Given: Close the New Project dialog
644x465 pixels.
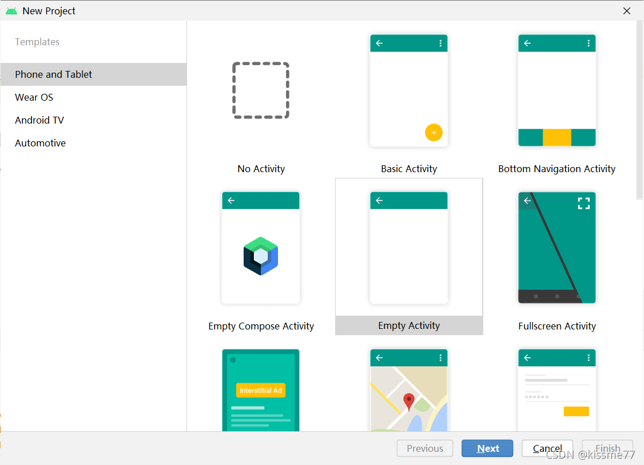Looking at the screenshot, I should (627, 11).
